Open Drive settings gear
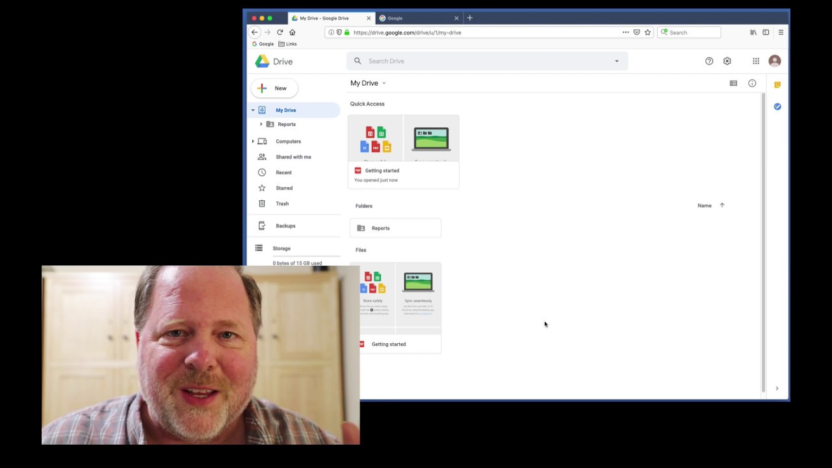This screenshot has height=468, width=832. (727, 61)
